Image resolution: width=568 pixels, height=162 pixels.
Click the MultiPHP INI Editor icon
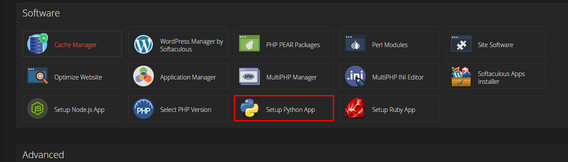pos(355,76)
